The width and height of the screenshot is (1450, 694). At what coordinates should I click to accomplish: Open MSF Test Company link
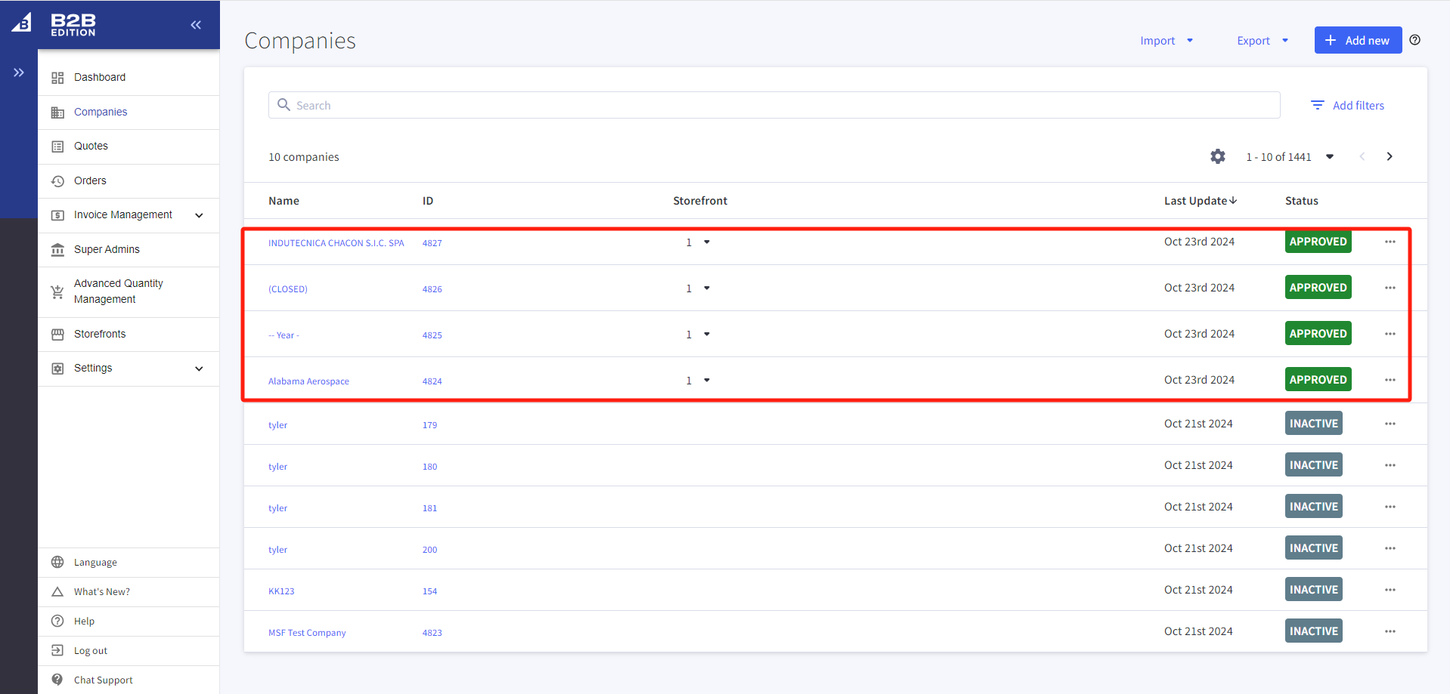click(x=307, y=633)
